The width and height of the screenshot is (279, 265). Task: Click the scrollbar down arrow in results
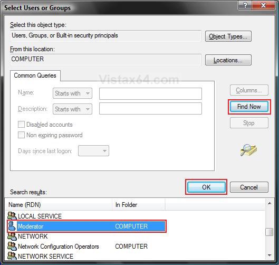(269, 255)
